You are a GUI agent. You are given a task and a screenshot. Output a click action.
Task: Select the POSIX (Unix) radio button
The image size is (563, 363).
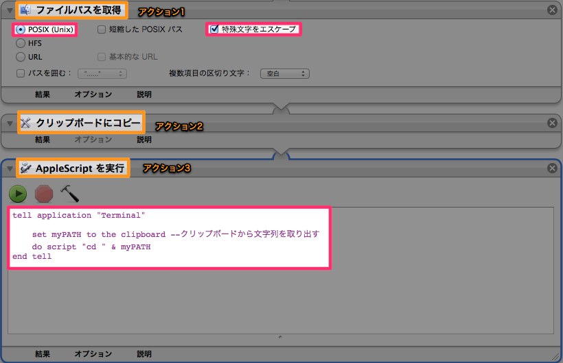pos(21,29)
